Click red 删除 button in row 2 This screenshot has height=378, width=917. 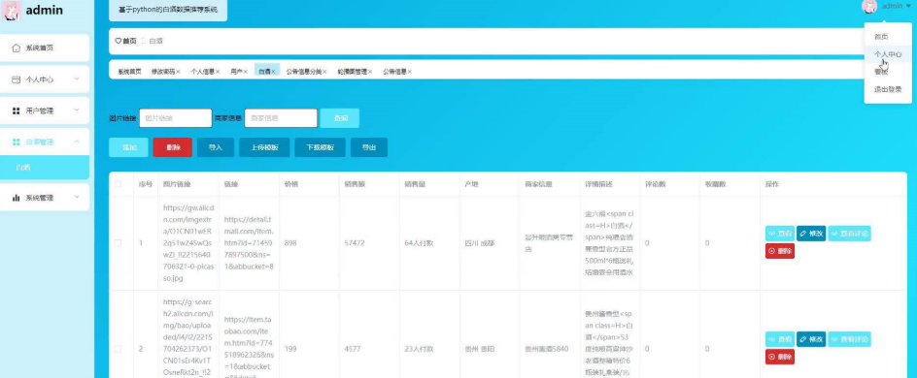pyautogui.click(x=780, y=357)
